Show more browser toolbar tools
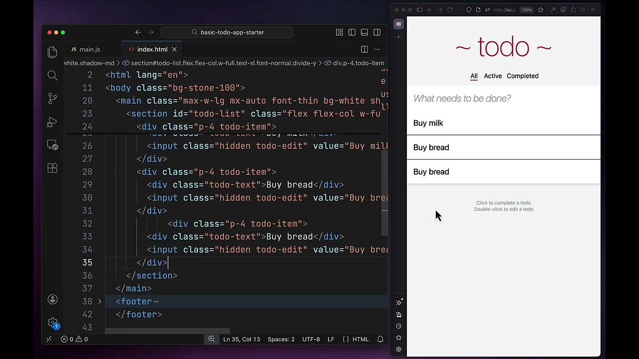 pos(583,10)
